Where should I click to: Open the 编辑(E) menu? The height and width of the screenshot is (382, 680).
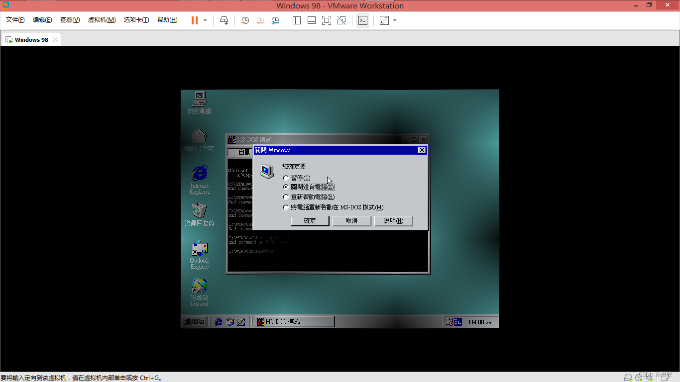pyautogui.click(x=42, y=20)
